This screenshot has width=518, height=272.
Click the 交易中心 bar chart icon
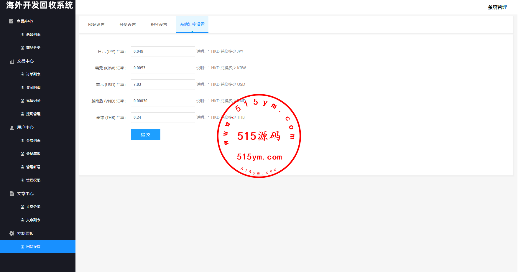point(12,61)
